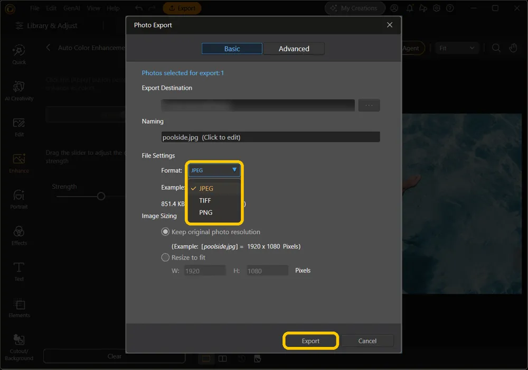Open AI Creativity tools
The height and width of the screenshot is (370, 528).
(x=19, y=91)
